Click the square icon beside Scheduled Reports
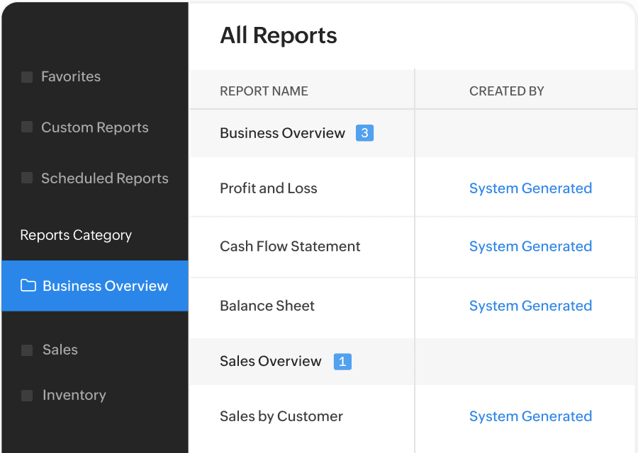638x453 pixels. tap(27, 178)
